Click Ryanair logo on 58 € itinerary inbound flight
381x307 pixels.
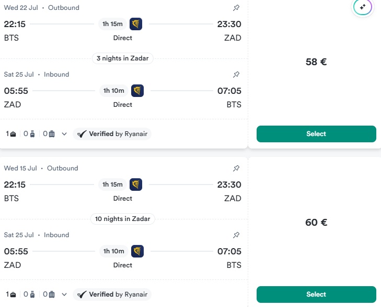(137, 91)
